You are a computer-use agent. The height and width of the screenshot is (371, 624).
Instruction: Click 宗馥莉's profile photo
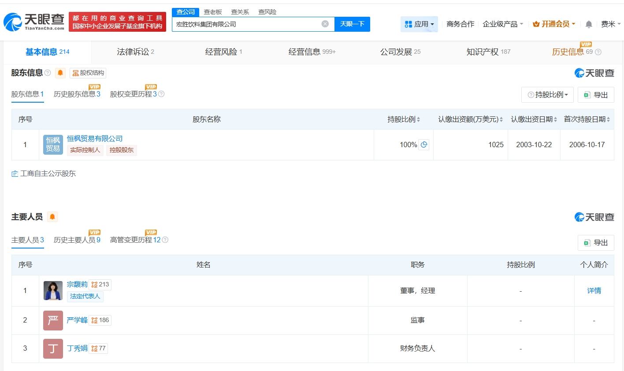pyautogui.click(x=53, y=290)
